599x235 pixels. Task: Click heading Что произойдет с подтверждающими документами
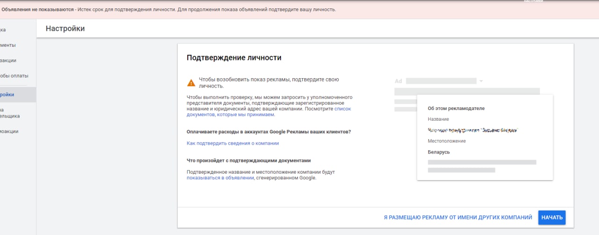[248, 161]
